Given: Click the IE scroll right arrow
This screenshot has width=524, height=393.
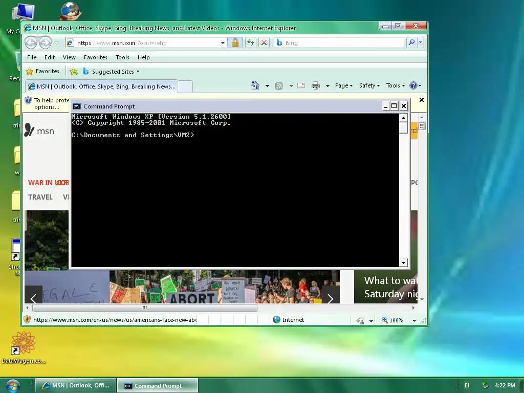Looking at the screenshot, I should (x=413, y=308).
